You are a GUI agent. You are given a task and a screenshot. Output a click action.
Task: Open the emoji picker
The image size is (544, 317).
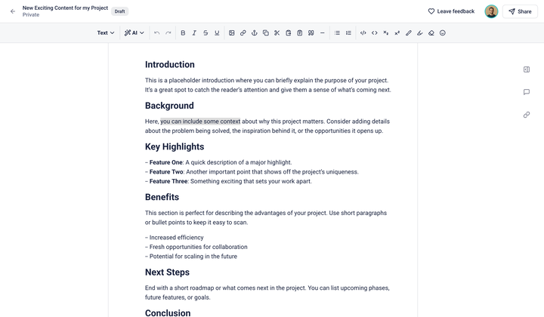pos(442,33)
